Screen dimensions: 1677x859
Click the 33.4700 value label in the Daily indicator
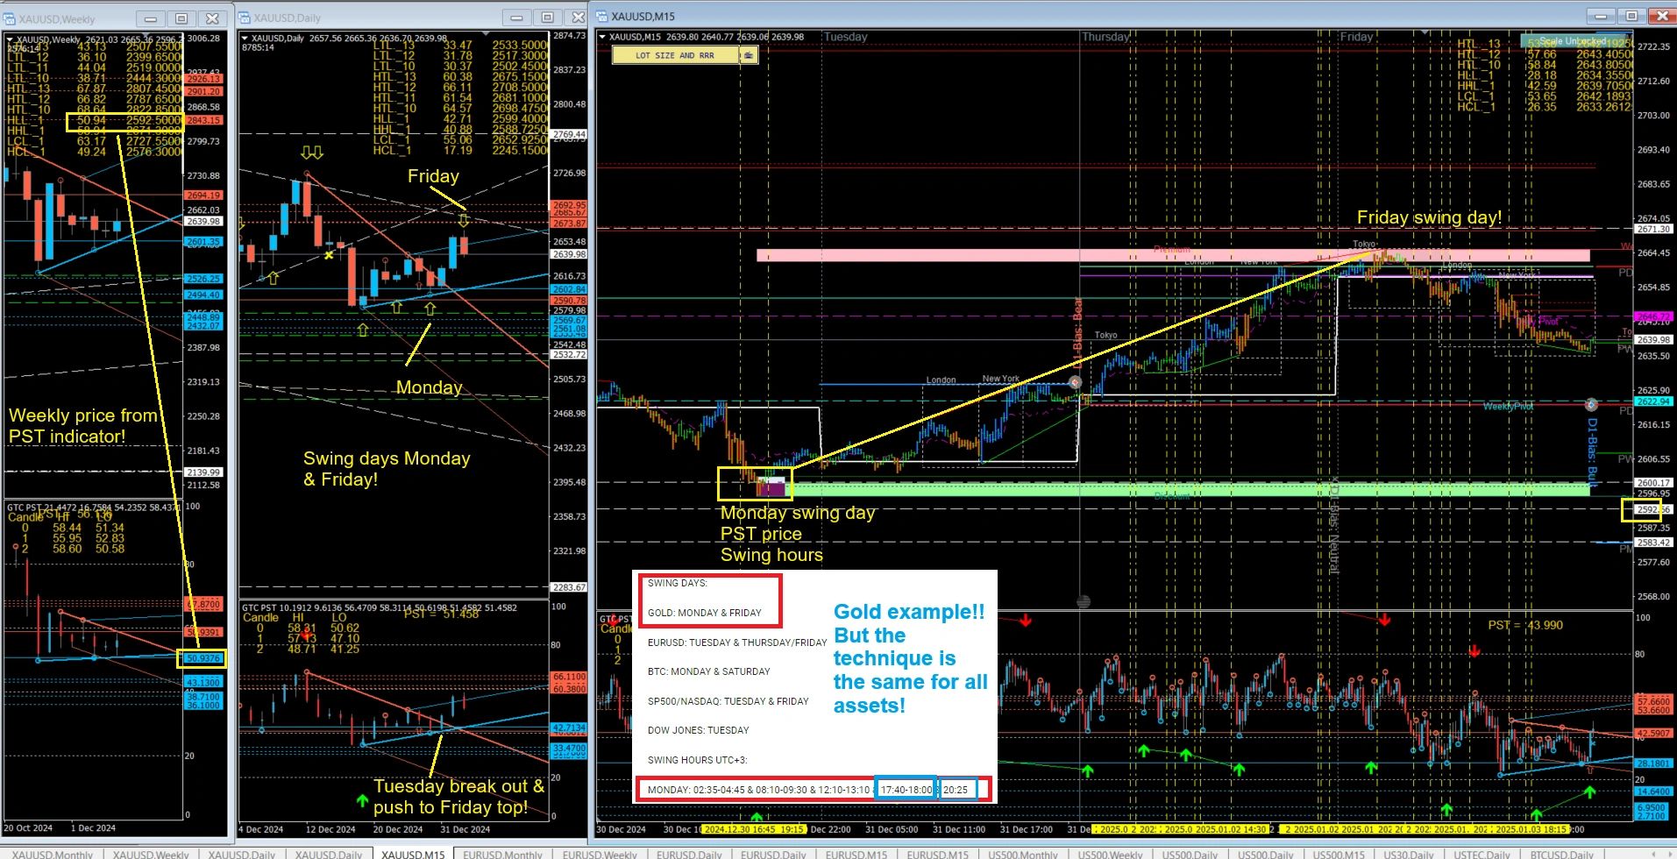[x=569, y=747]
